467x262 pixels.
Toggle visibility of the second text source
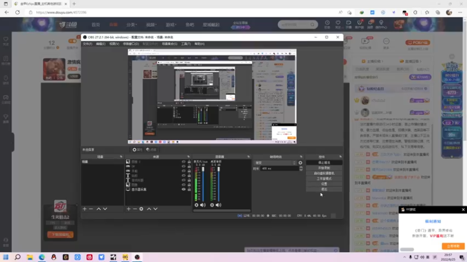[183, 180]
